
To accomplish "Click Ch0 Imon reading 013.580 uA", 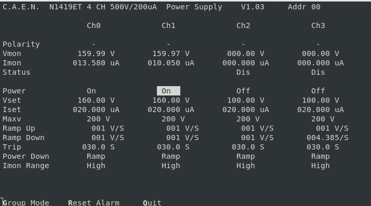I will pyautogui.click(x=96, y=63).
